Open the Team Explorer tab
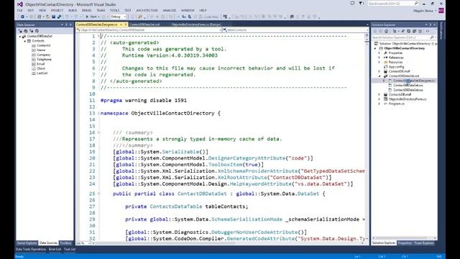Viewport: 460px width, 259px height. tap(424, 243)
